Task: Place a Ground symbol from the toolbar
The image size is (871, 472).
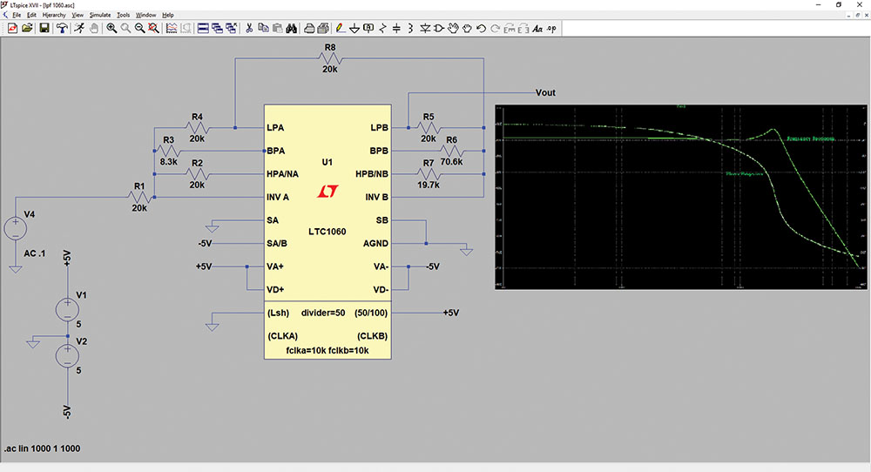Action: (354, 29)
